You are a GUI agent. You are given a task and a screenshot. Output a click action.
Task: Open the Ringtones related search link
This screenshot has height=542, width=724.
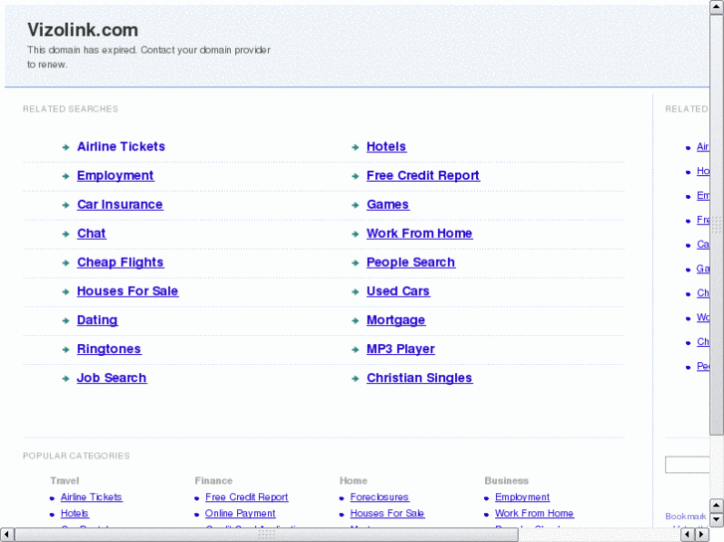coord(109,350)
